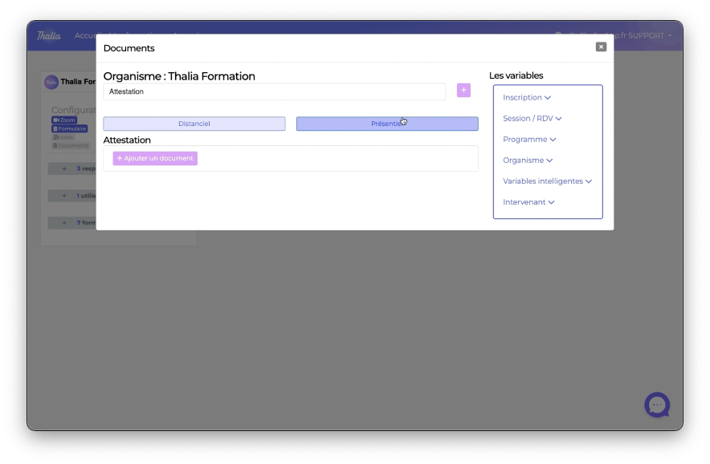Click the Zoom configuration badge
The height and width of the screenshot is (464, 710).
64,120
